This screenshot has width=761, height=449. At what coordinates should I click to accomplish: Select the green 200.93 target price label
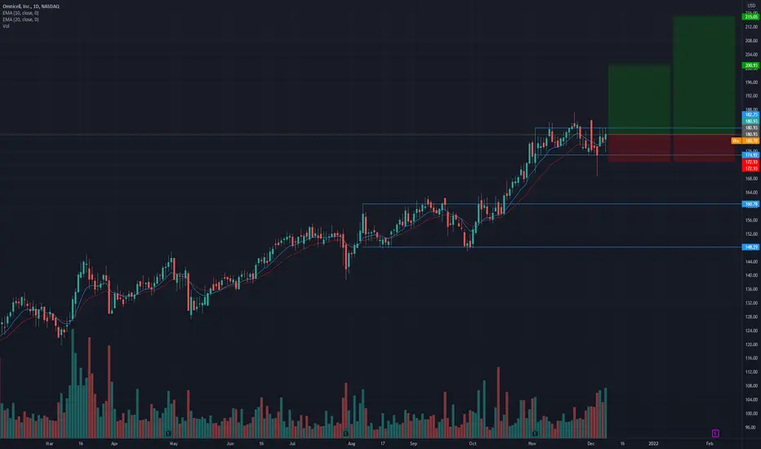[x=751, y=65]
